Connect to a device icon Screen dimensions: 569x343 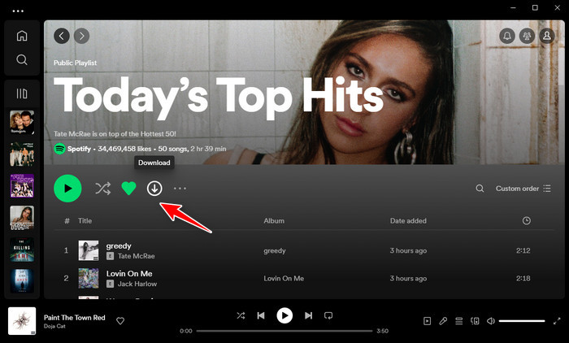click(475, 321)
